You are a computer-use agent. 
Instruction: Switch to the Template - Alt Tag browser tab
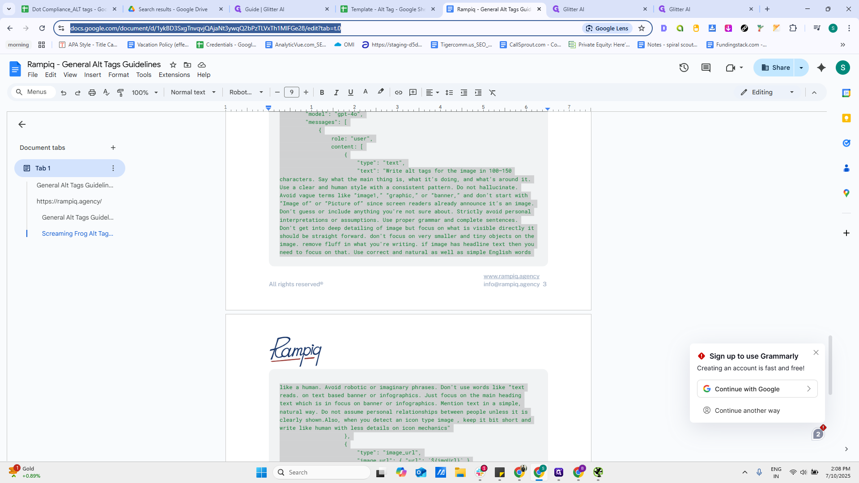(x=387, y=9)
